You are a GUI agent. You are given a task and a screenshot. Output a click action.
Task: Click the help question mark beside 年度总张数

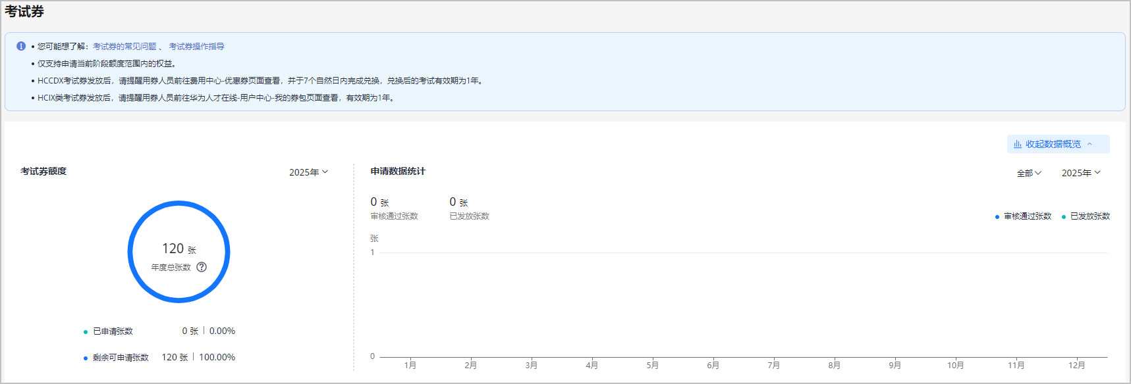pyautogui.click(x=202, y=267)
